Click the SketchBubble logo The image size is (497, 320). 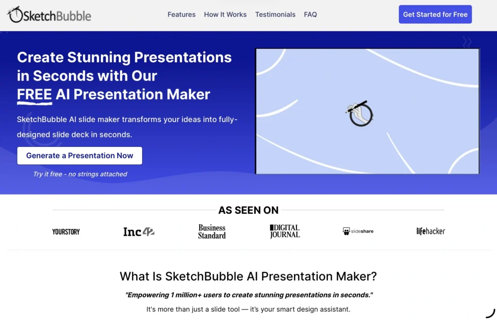(x=50, y=15)
